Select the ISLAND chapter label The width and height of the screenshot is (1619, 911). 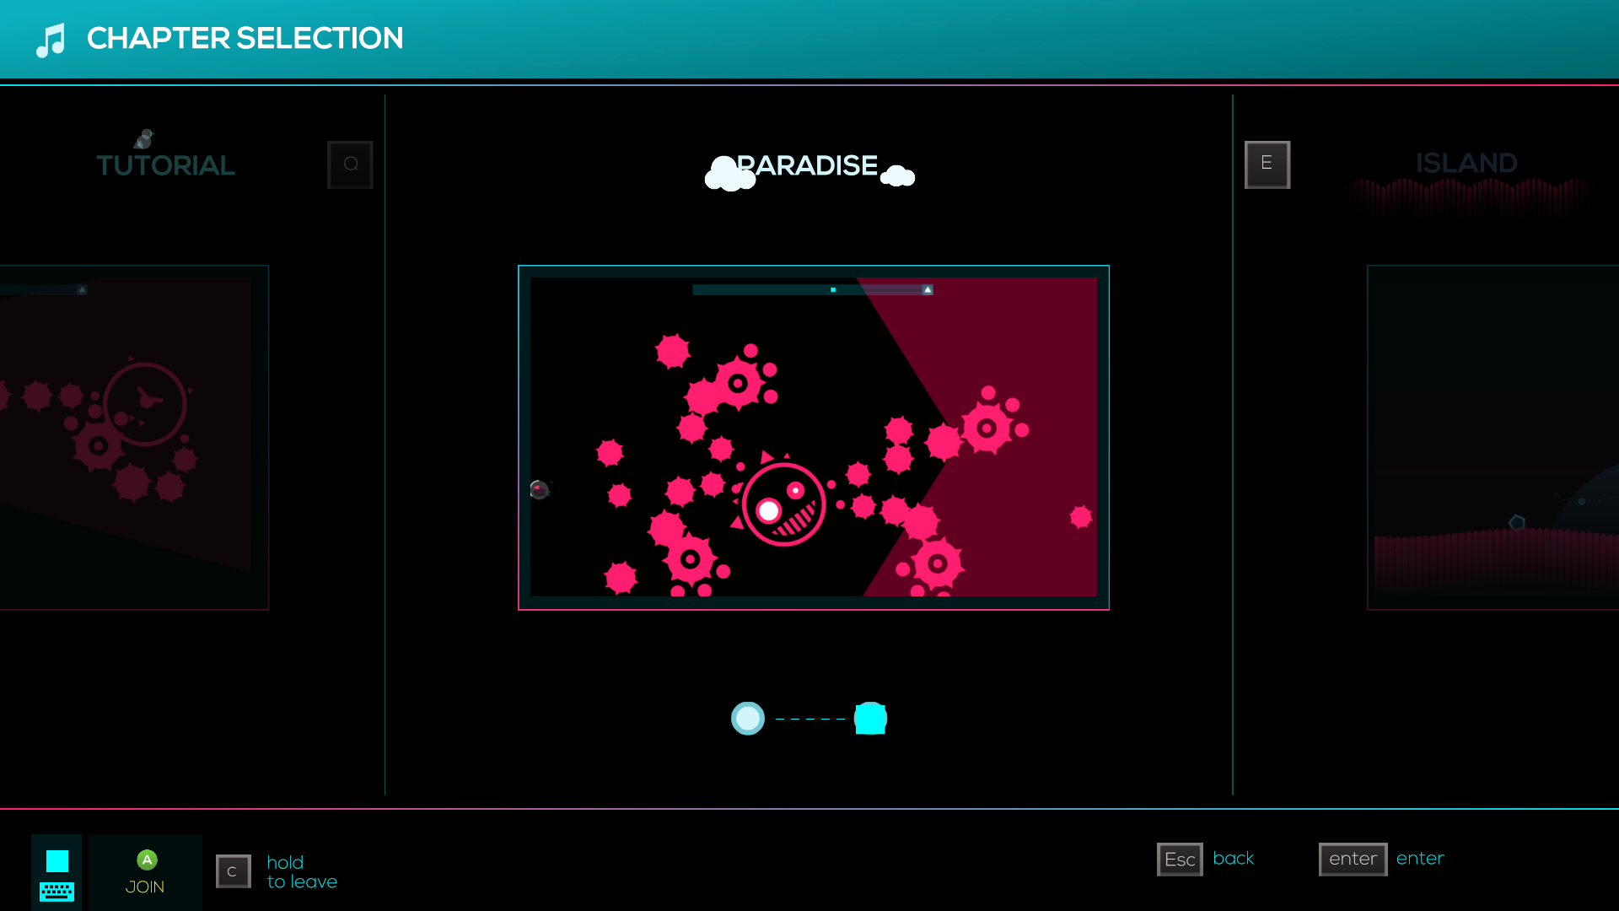(x=1466, y=163)
